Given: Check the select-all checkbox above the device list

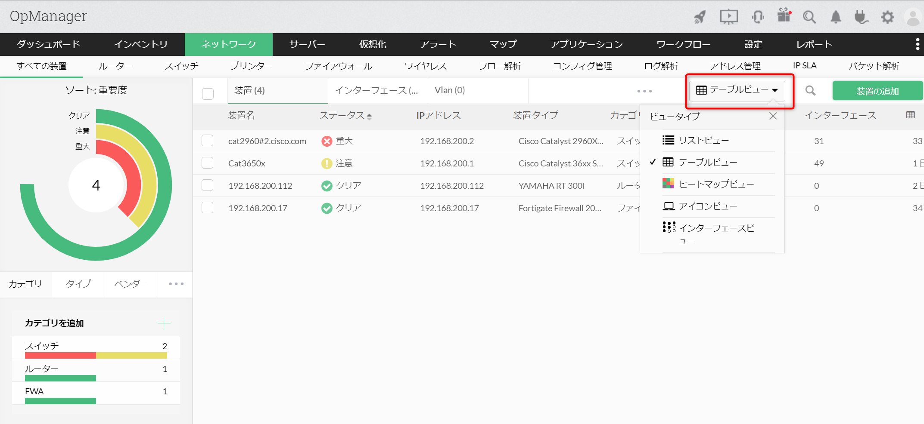Looking at the screenshot, I should [x=207, y=93].
